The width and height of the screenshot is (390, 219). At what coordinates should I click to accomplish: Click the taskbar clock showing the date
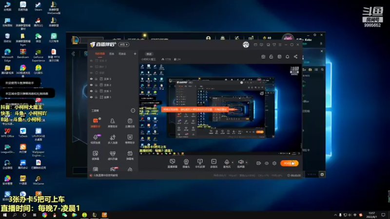371,215
